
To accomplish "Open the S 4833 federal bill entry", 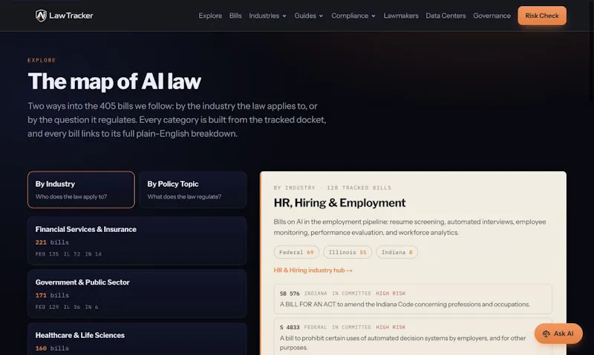I will pos(413,336).
